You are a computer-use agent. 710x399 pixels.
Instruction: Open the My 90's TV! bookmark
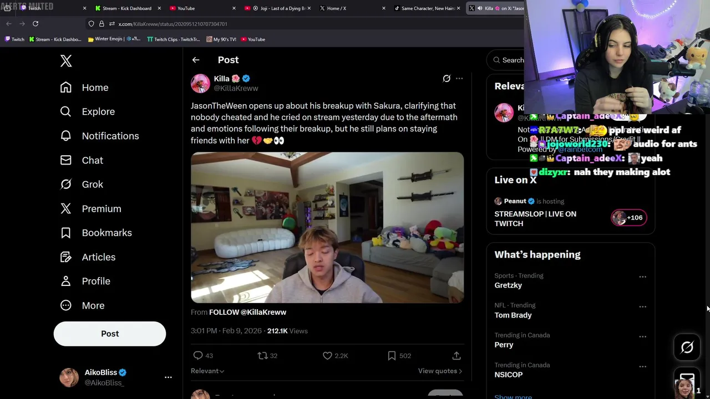tap(221, 39)
